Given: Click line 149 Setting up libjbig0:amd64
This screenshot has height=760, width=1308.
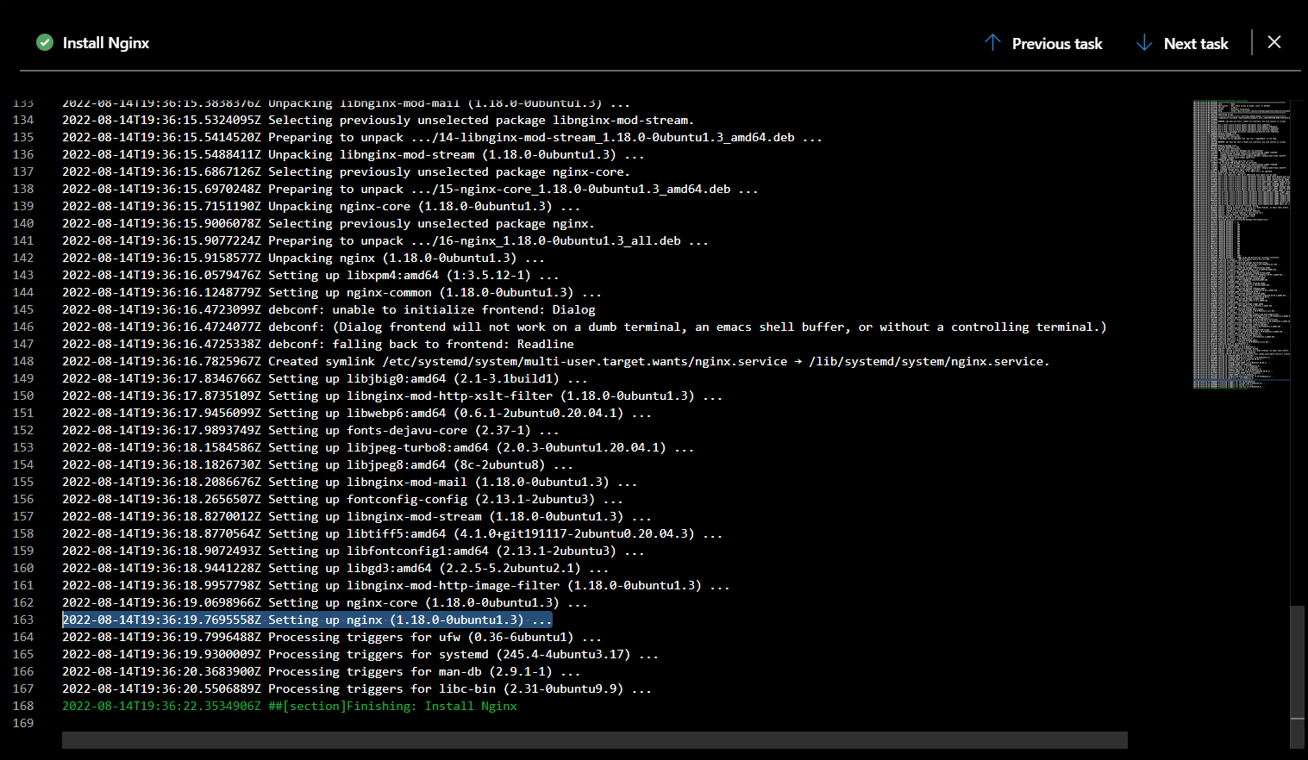Looking at the screenshot, I should tap(325, 378).
